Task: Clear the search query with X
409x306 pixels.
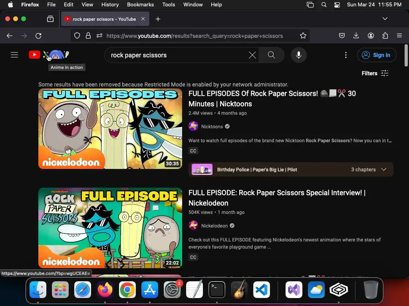Action: tap(252, 55)
